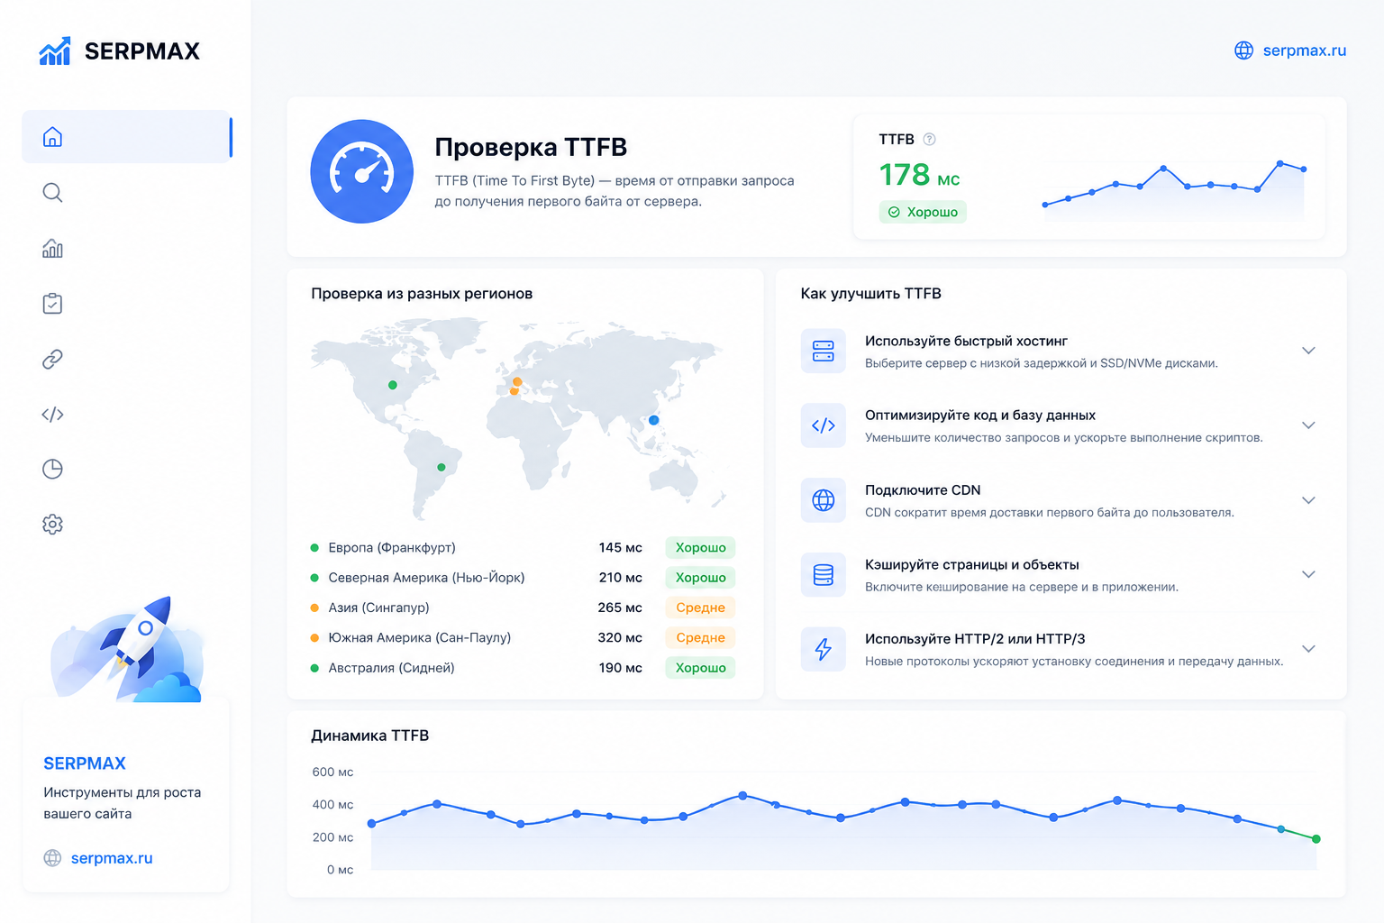This screenshot has width=1384, height=923.
Task: Click the green North America map dot
Action: point(392,385)
